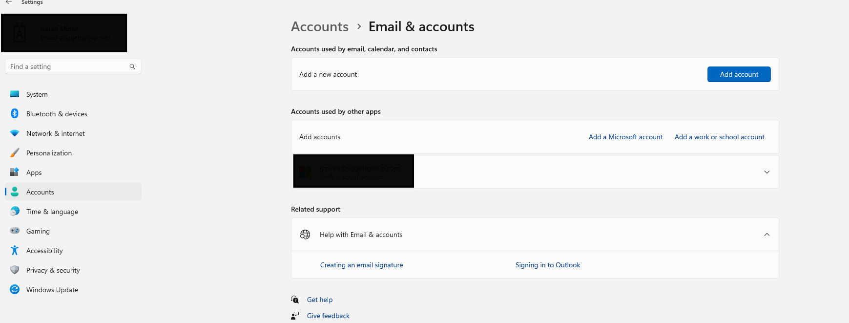Click the Add a new account label

tap(328, 74)
